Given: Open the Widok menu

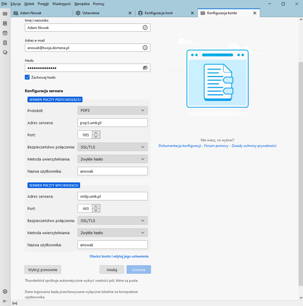Looking at the screenshot, I should pyautogui.click(x=29, y=4).
